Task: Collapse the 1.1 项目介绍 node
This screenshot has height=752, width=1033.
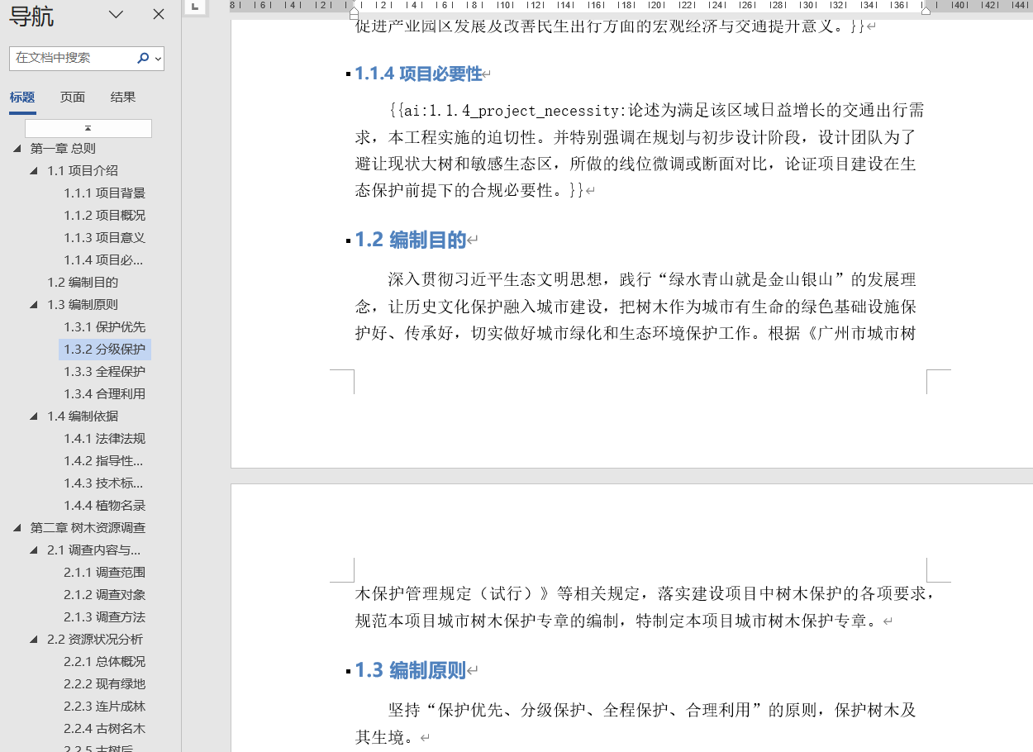Action: point(34,170)
